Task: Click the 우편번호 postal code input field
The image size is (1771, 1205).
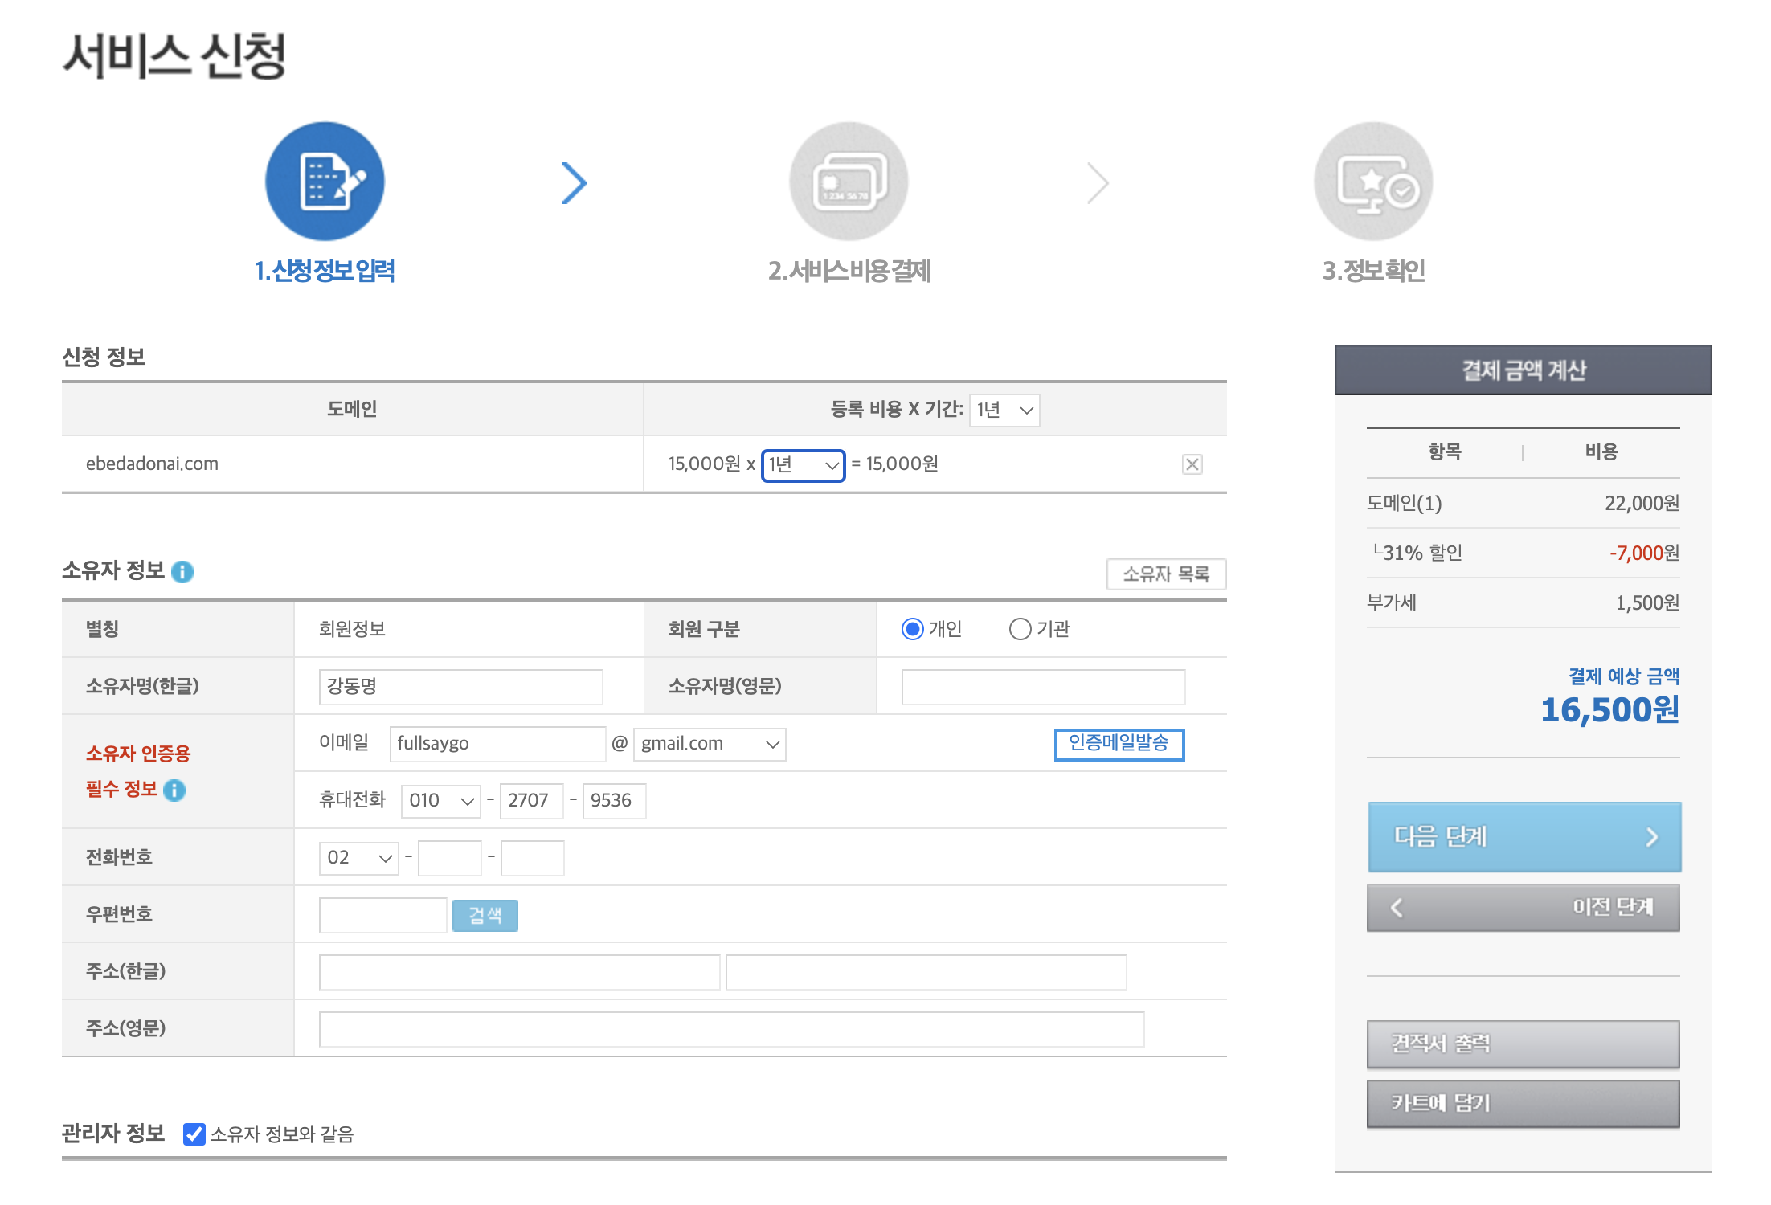Action: click(382, 915)
